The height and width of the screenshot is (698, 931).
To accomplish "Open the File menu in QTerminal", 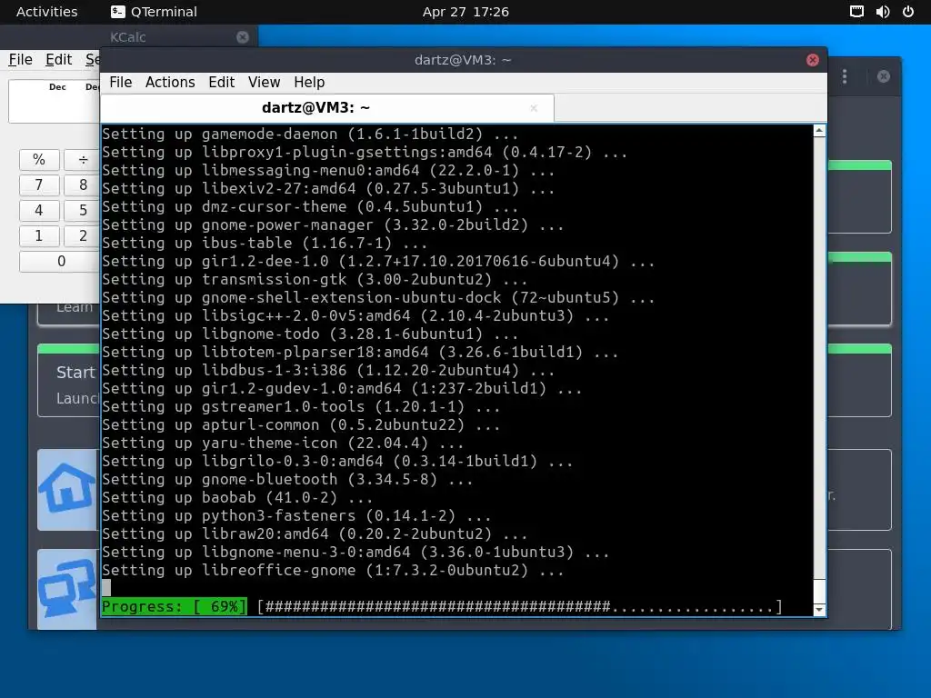I will 121,82.
